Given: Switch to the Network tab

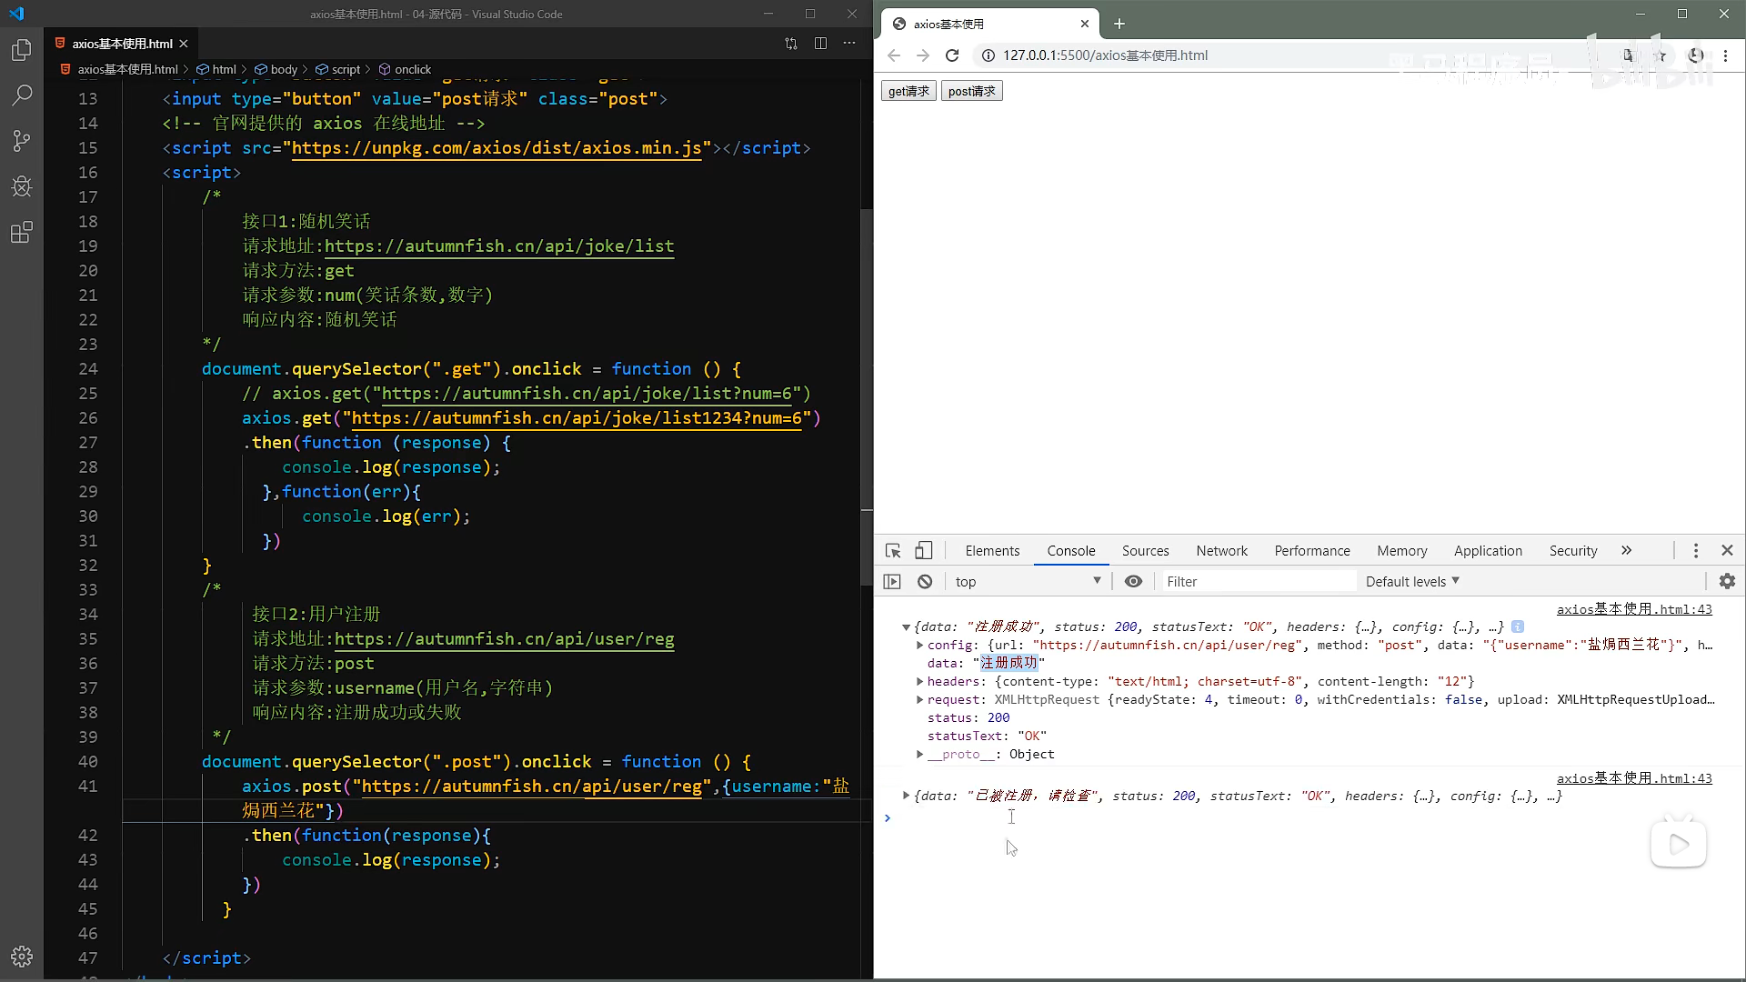Looking at the screenshot, I should pos(1221,551).
